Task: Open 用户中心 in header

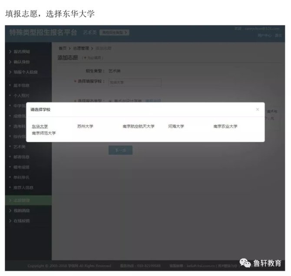Action: click(265, 36)
